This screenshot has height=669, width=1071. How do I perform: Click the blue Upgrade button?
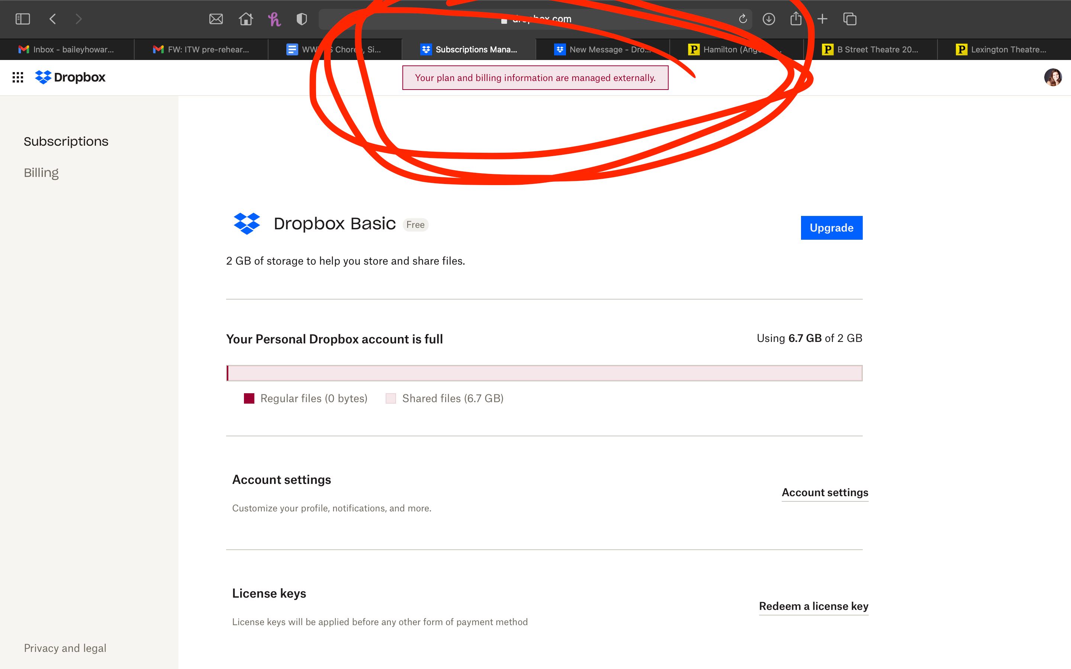(832, 228)
